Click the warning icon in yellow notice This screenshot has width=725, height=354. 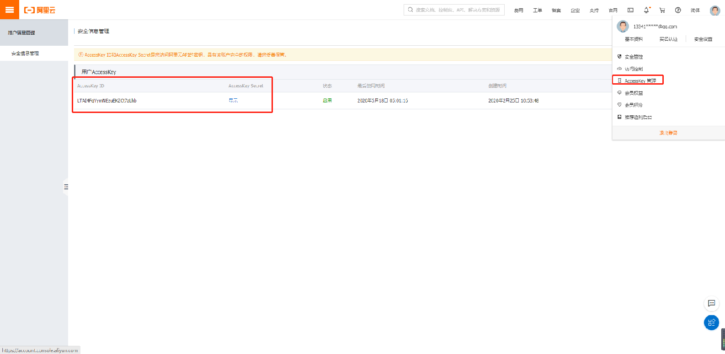pos(81,55)
